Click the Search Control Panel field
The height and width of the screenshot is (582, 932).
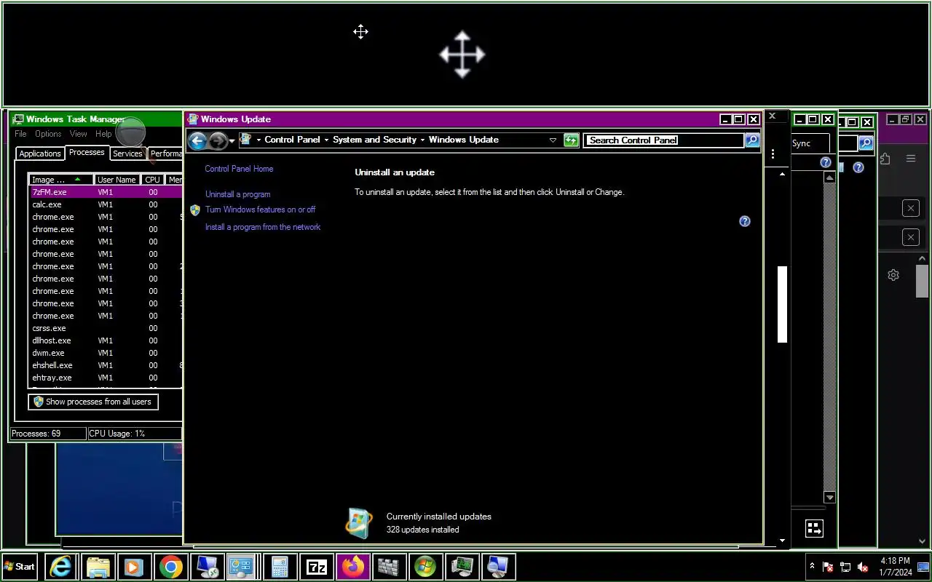665,140
